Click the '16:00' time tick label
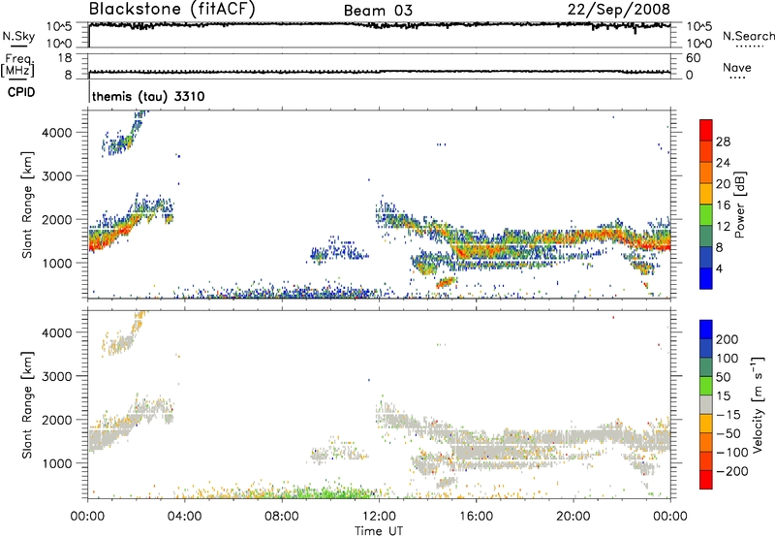 (x=476, y=517)
